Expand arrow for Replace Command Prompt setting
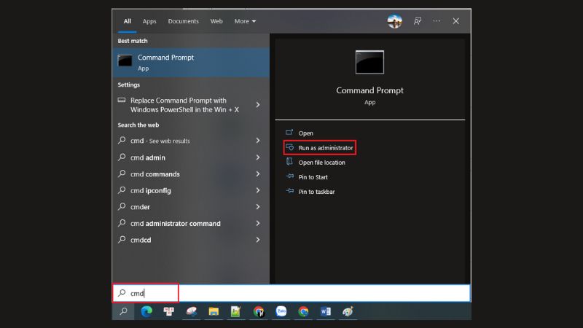This screenshot has width=583, height=328. (258, 105)
